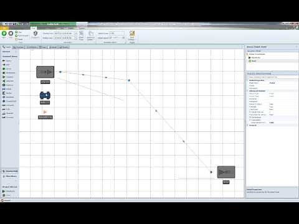Image resolution: width=299 pixels, height=224 pixels.
Task: Select the Source object on the canvas
Action: [45, 72]
